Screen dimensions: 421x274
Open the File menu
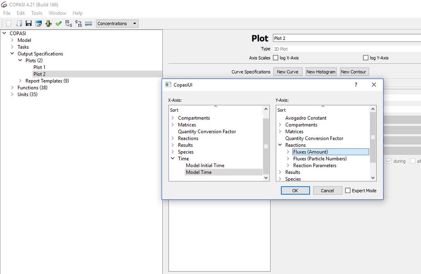tap(7, 13)
